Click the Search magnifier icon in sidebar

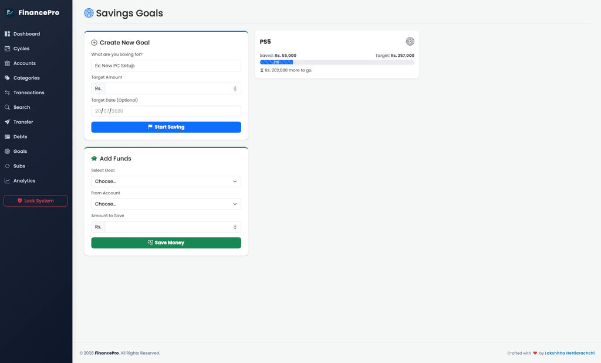(7, 107)
